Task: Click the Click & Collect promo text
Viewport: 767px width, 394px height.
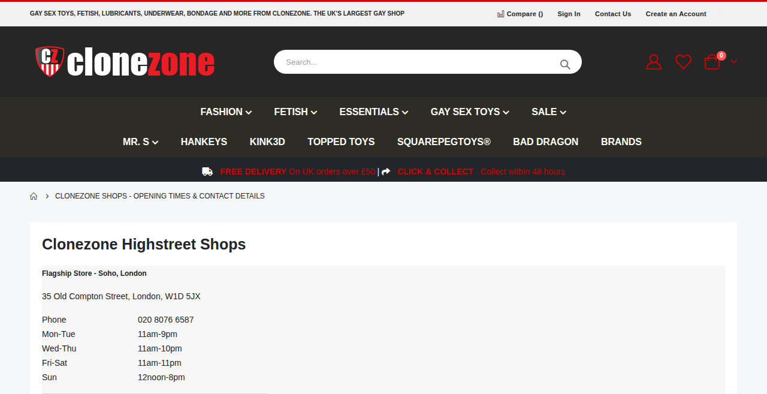Action: click(481, 172)
